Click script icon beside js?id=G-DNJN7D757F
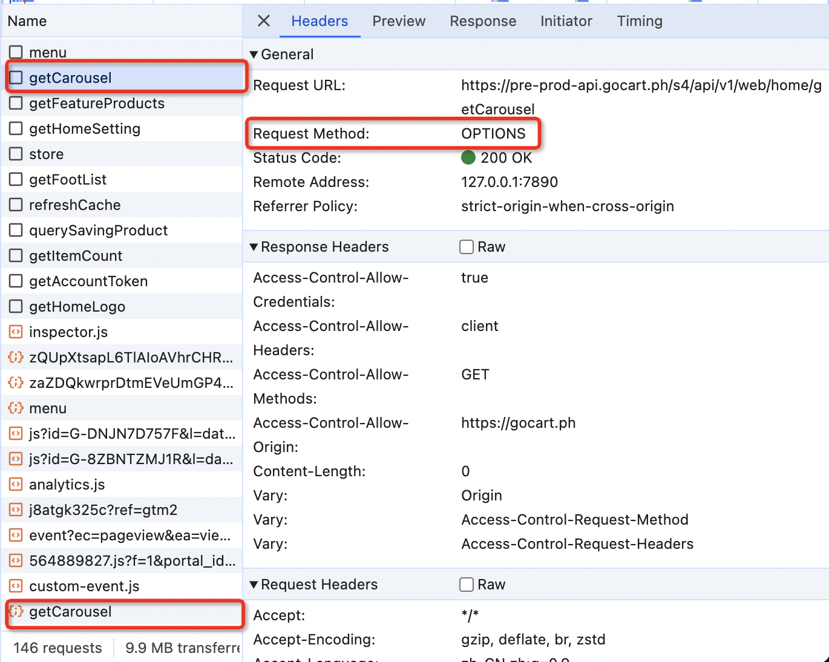829x662 pixels. coord(16,434)
